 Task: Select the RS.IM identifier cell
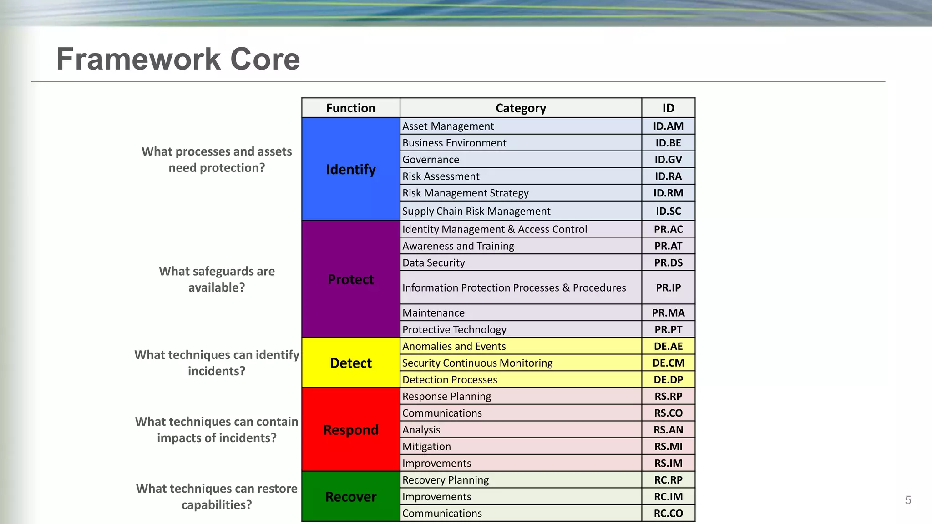coord(669,463)
